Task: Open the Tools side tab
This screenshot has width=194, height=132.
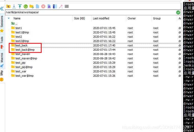Action: pyautogui.click(x=2, y=40)
